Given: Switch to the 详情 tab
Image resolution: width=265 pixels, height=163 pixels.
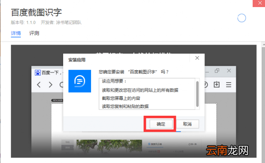Looking at the screenshot, I should (16, 33).
